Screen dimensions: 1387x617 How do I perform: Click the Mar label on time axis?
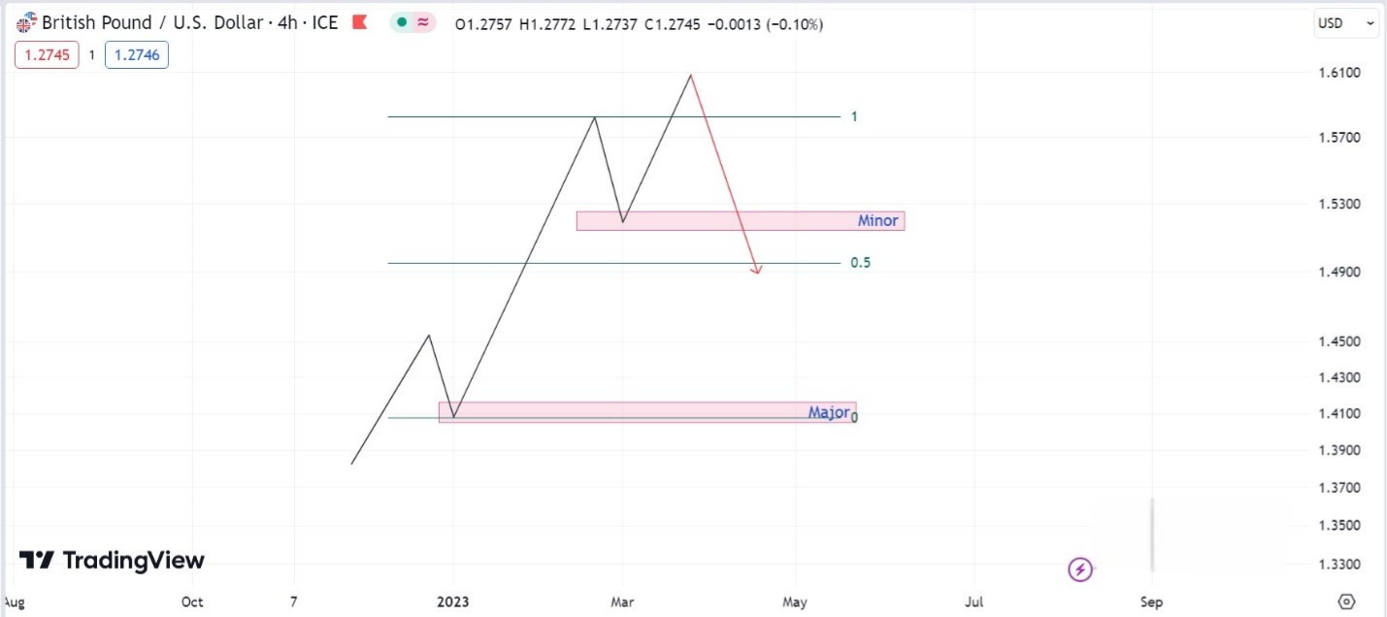tap(622, 602)
